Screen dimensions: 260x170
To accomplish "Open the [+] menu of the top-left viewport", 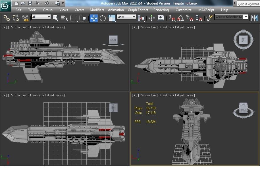I will click(x=4, y=27).
